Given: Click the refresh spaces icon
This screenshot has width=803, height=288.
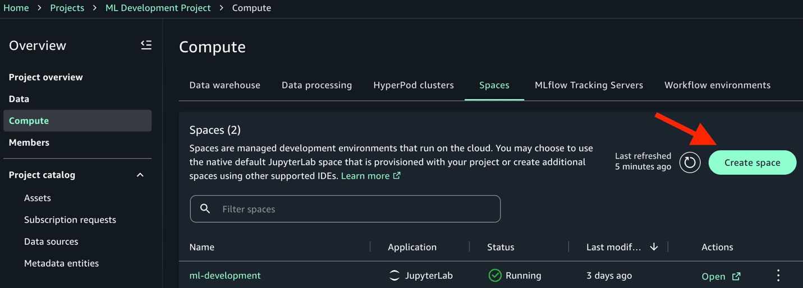Looking at the screenshot, I should [690, 162].
